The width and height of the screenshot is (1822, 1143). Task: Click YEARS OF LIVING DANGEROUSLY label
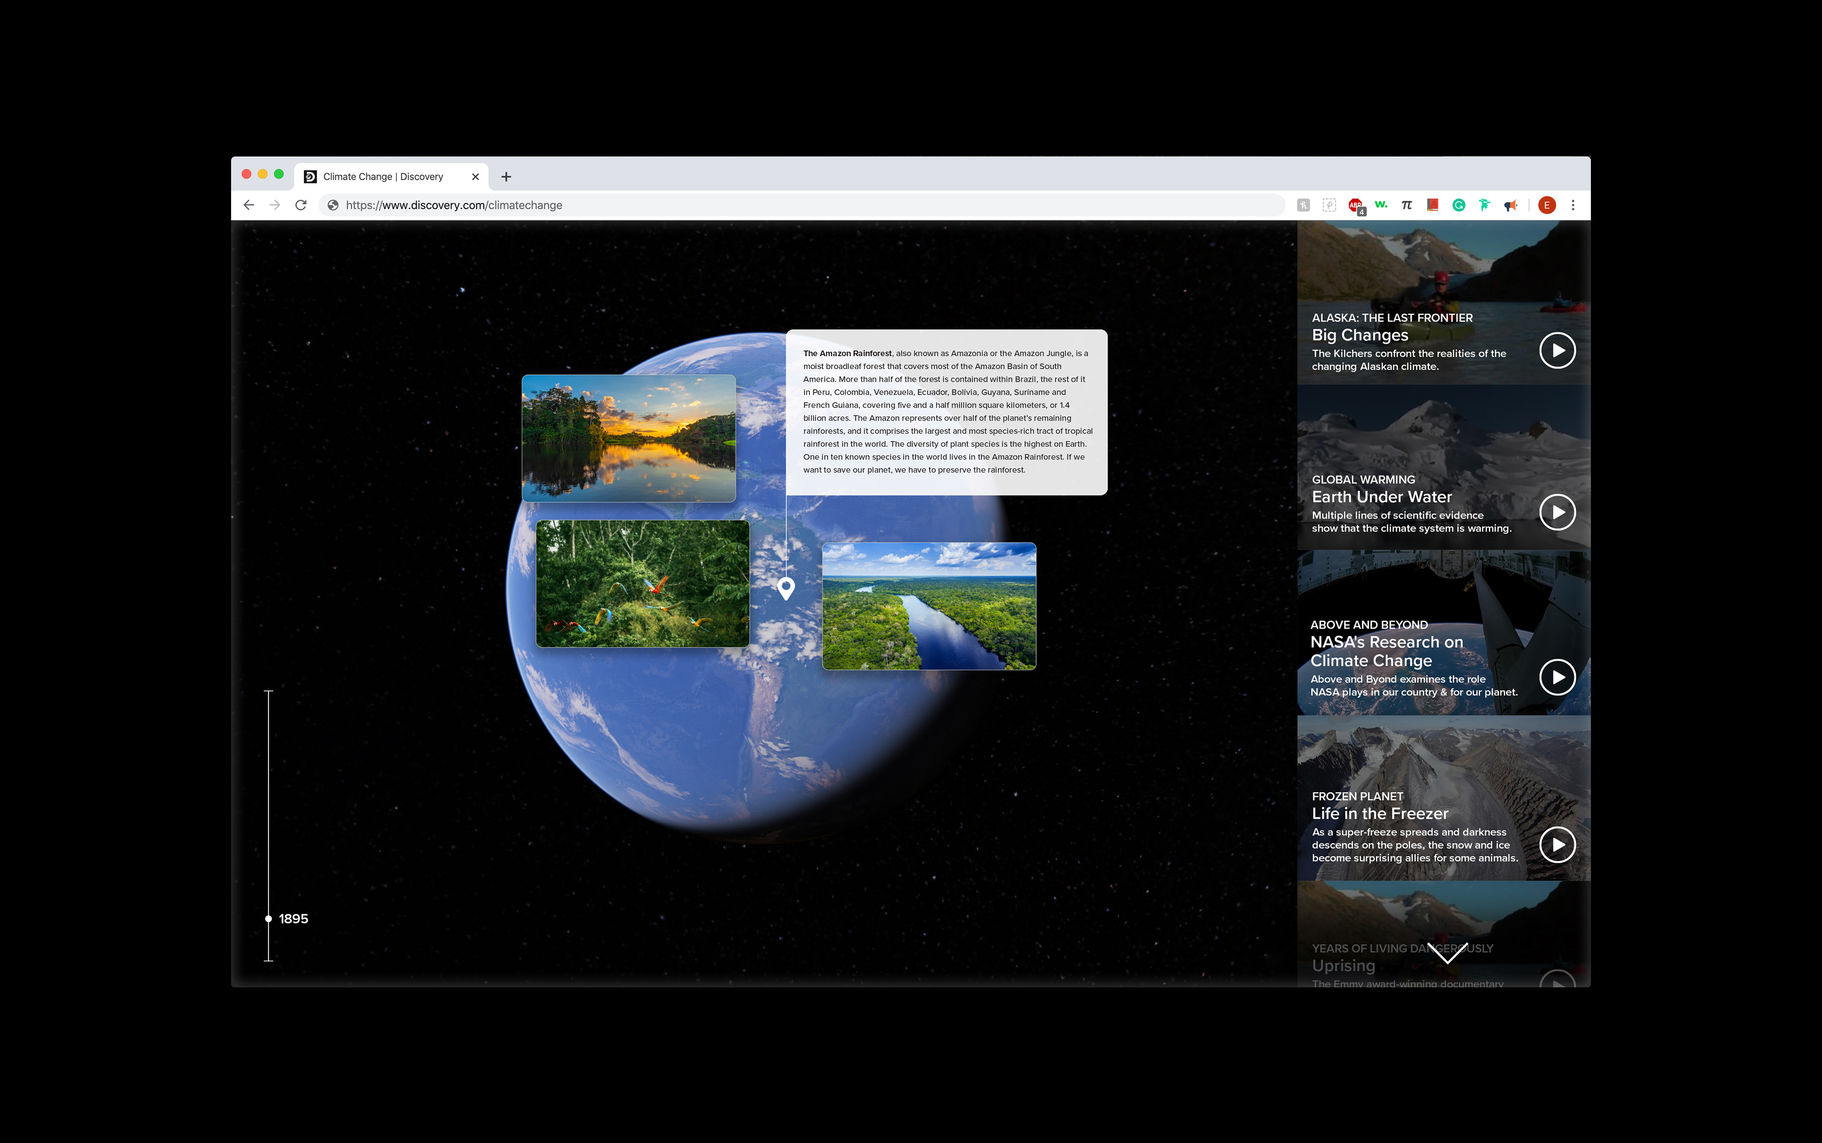click(1402, 948)
